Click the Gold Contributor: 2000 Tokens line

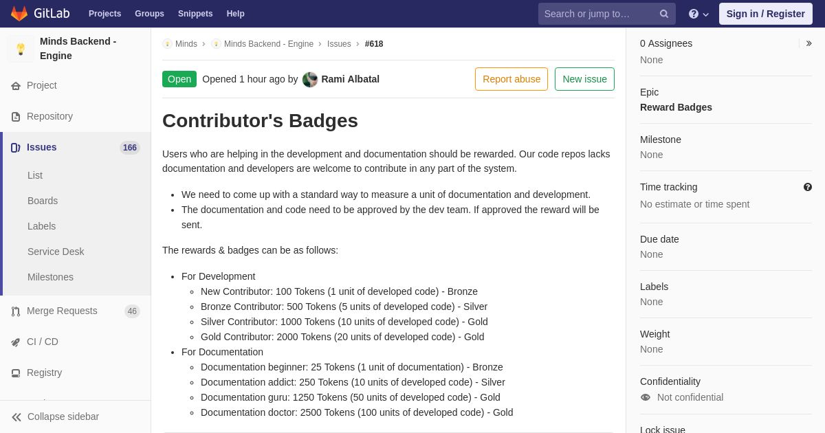click(342, 337)
